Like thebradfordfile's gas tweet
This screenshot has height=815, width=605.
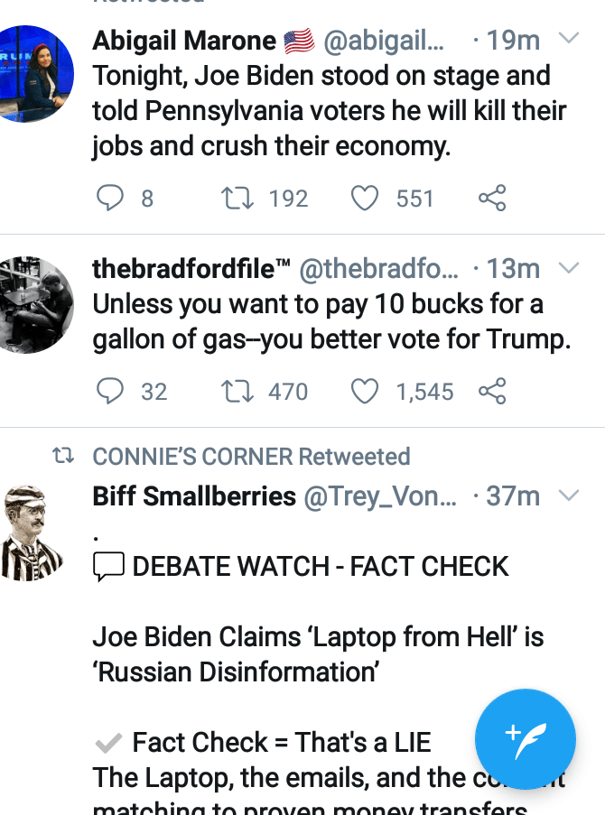point(364,391)
